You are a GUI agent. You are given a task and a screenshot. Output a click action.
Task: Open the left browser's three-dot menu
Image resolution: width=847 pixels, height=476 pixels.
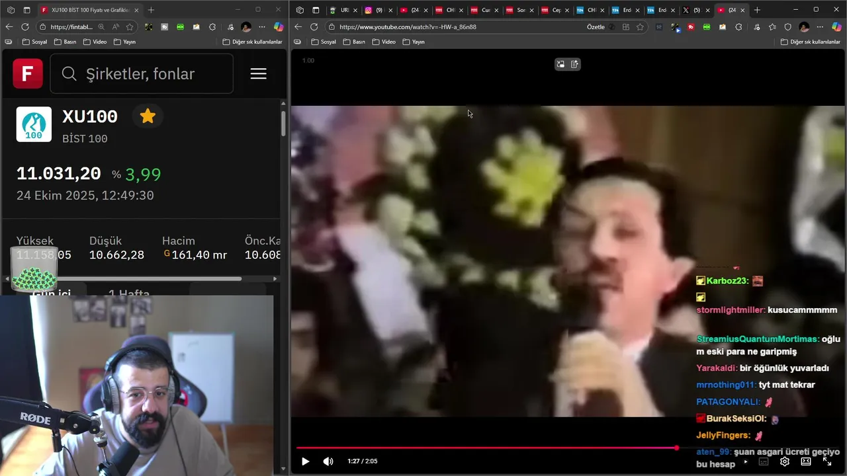[262, 27]
